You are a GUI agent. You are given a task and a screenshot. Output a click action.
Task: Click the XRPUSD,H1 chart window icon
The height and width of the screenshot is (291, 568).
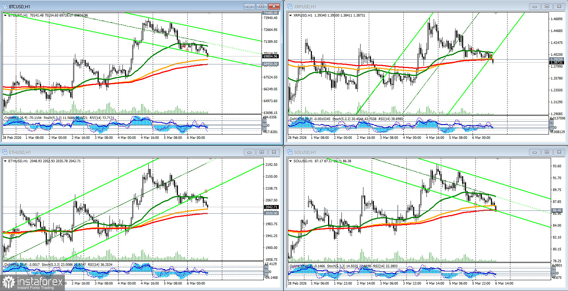[x=290, y=6]
